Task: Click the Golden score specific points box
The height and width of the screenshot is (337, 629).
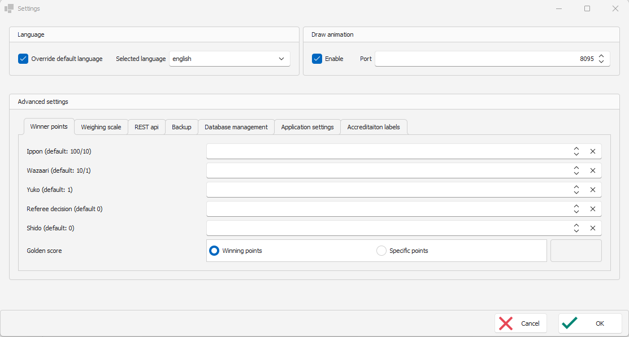Action: (576, 251)
